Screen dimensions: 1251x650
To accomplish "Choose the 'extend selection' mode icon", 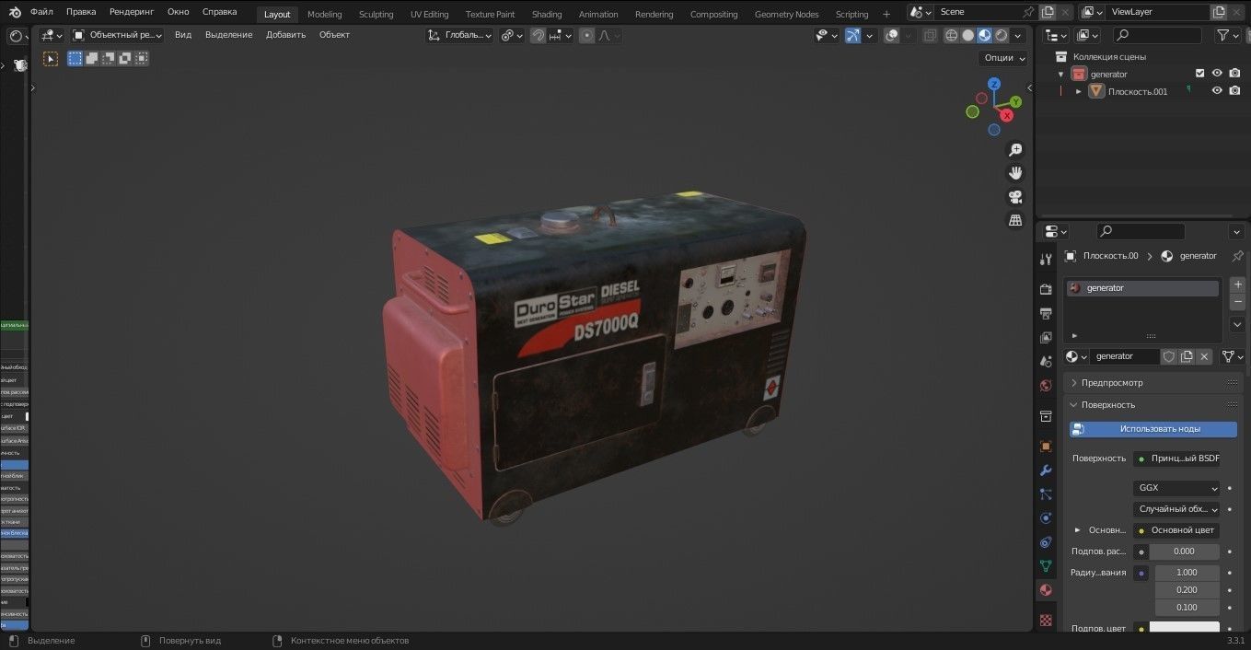I will point(92,58).
